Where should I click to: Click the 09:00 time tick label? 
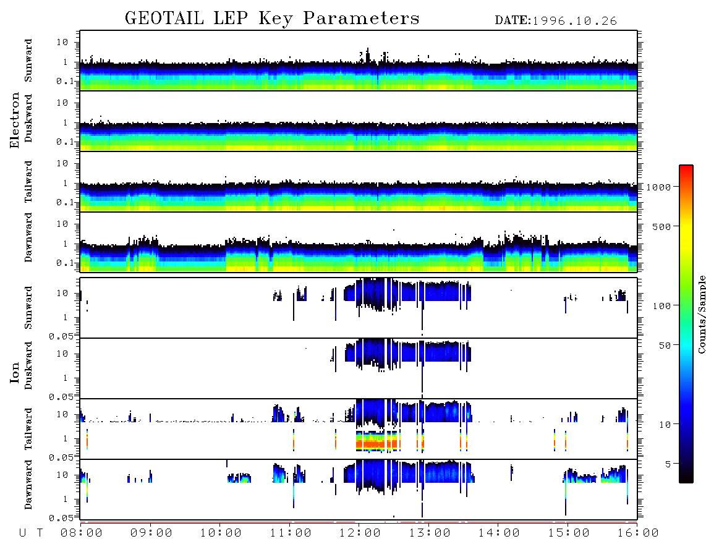(151, 533)
